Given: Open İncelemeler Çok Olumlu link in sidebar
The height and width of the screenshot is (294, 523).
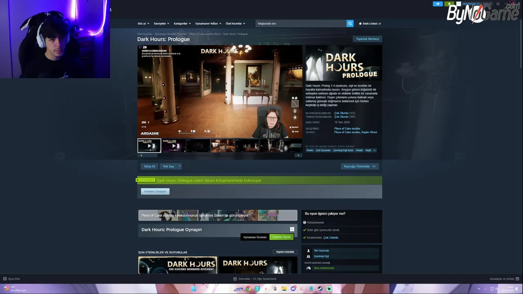Looking at the screenshot, I should coord(331,237).
